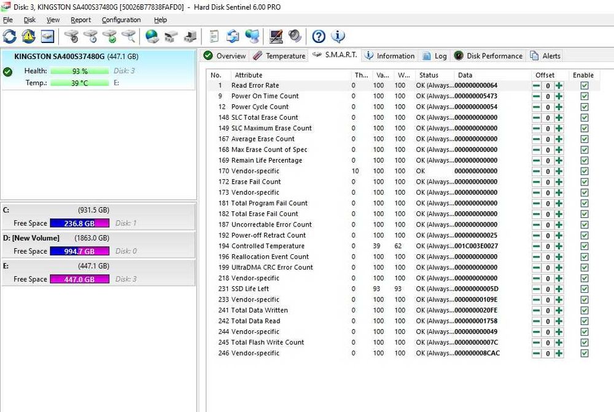Click the 93 % health bar
This screenshot has width=614, height=412.
(x=79, y=71)
